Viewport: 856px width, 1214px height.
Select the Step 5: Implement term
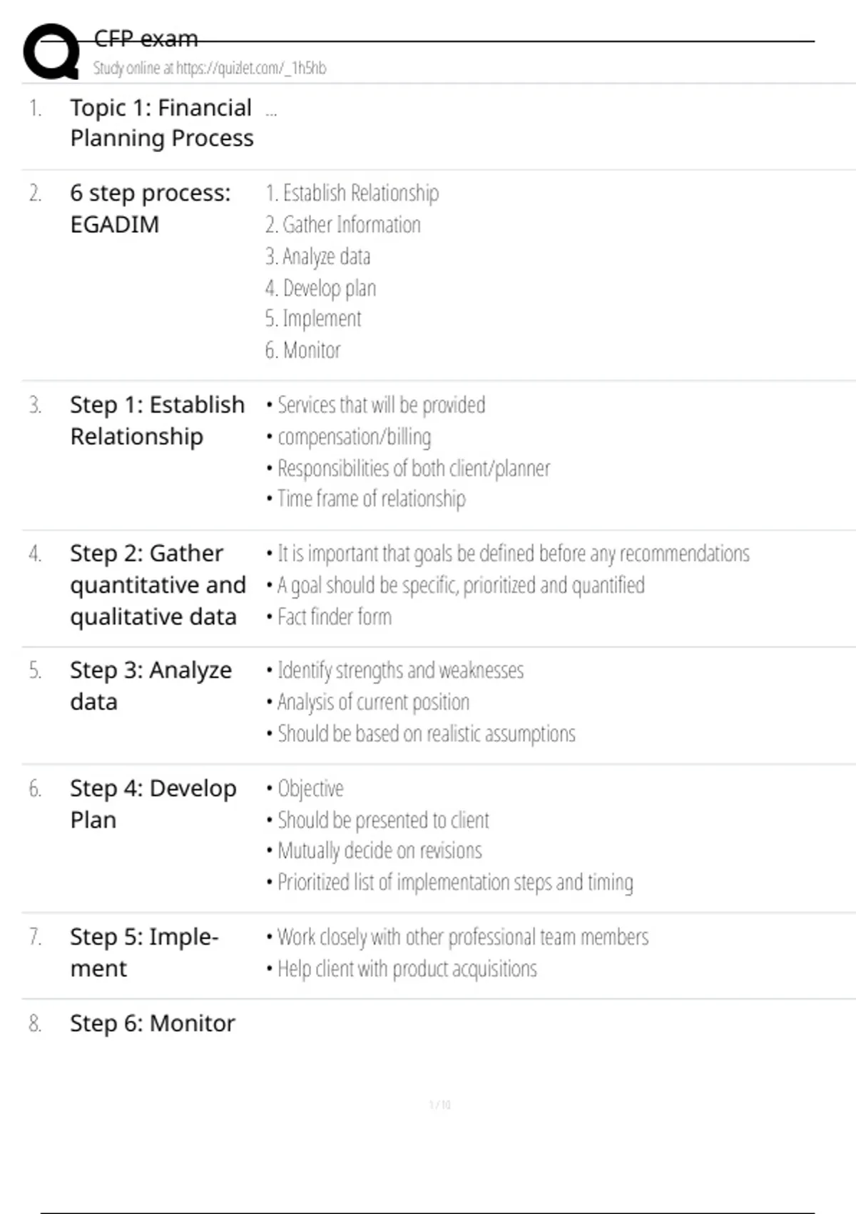144,952
